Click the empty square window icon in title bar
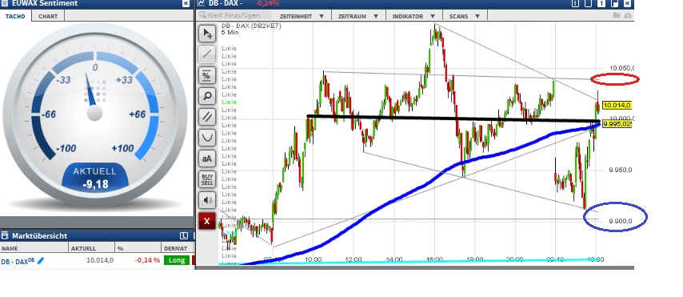 [589, 3]
